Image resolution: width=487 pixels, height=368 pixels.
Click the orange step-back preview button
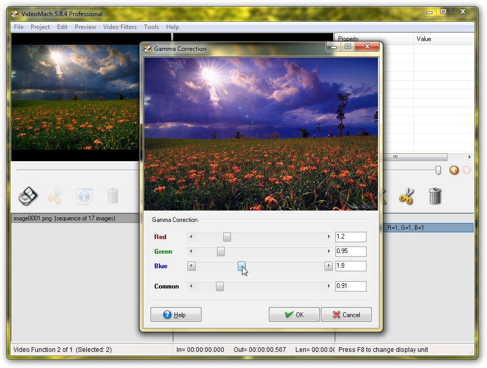(454, 170)
